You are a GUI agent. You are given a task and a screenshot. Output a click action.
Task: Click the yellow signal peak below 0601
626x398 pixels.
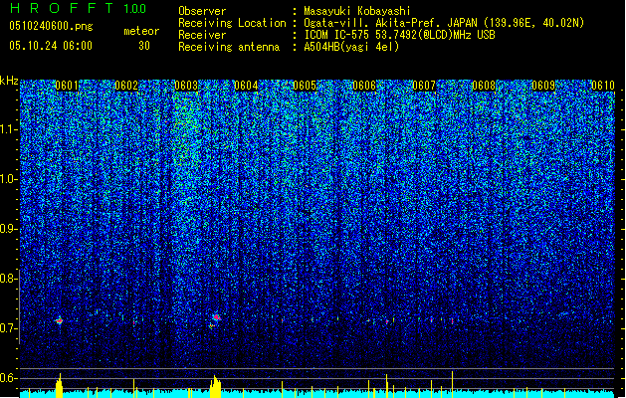(59, 386)
